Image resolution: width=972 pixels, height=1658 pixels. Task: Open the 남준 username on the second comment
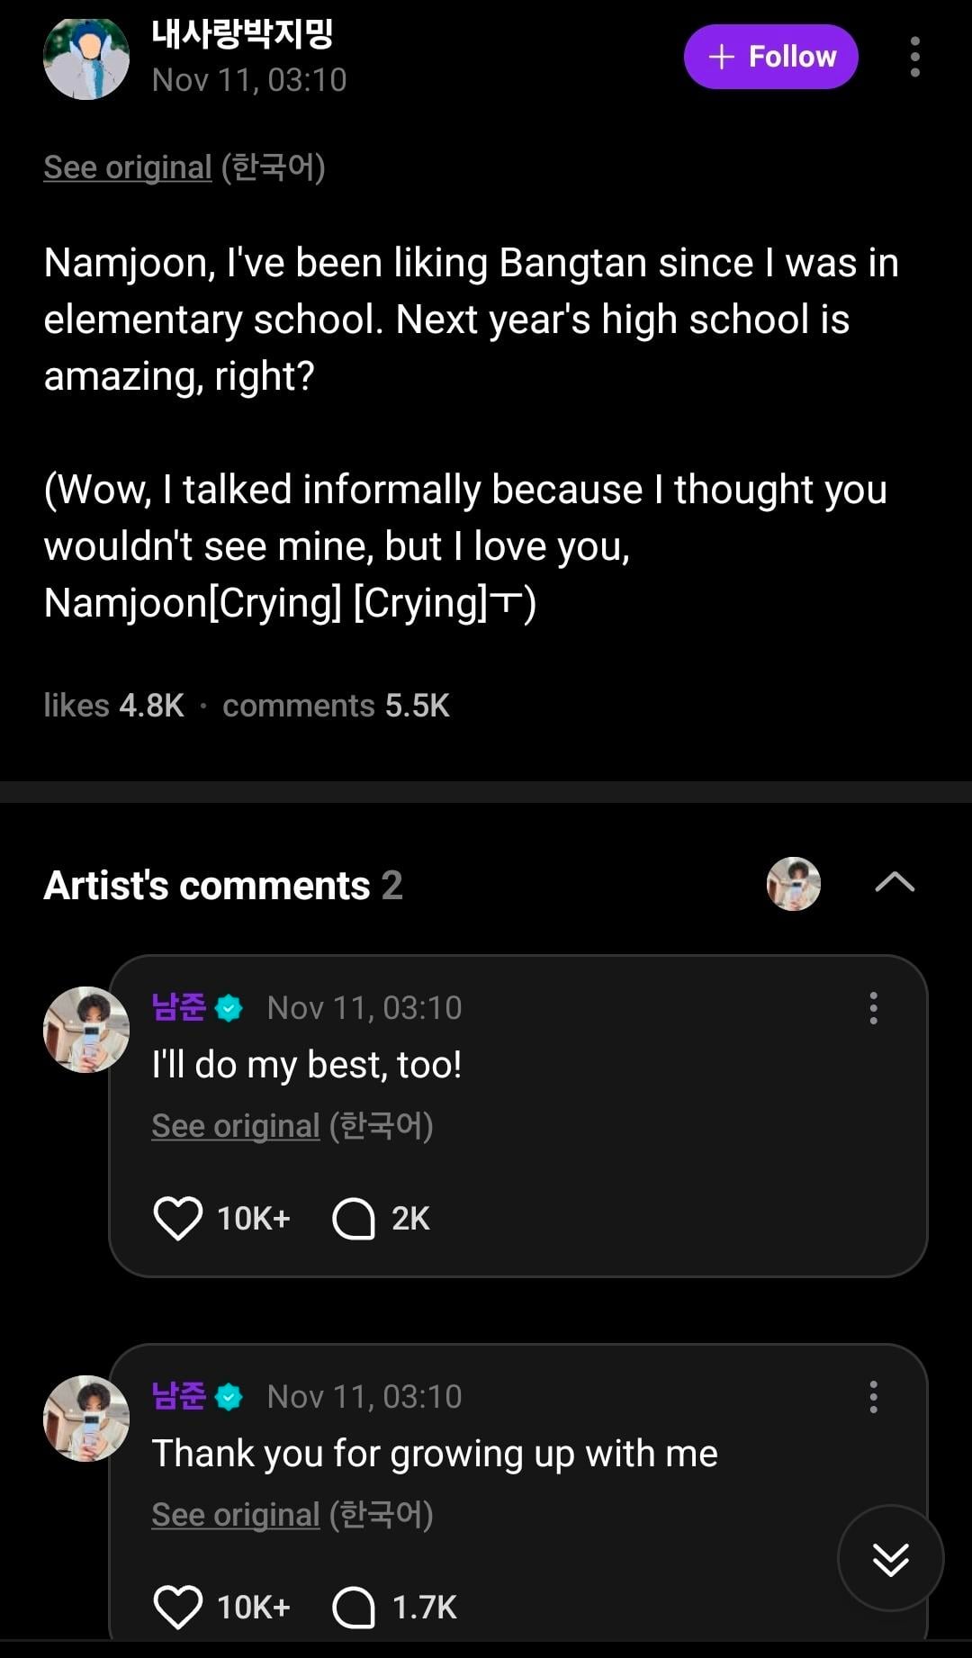(179, 1396)
